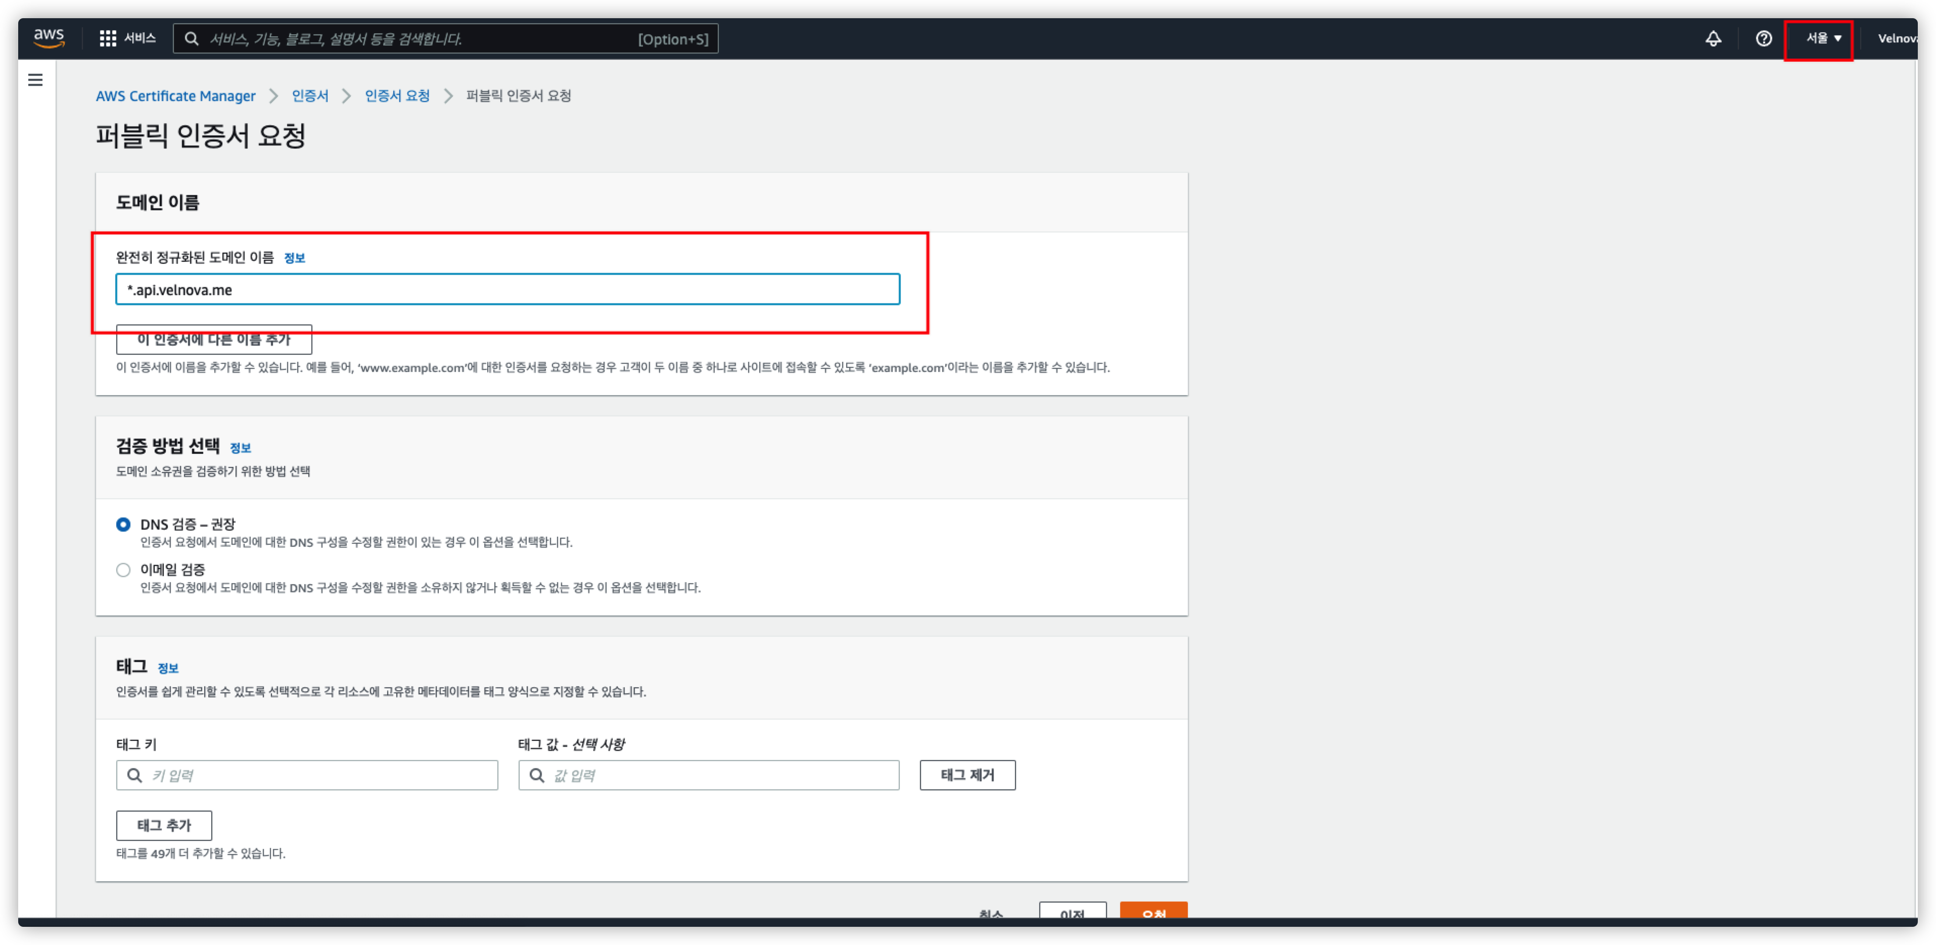Click the AWS logo home icon

click(x=49, y=37)
